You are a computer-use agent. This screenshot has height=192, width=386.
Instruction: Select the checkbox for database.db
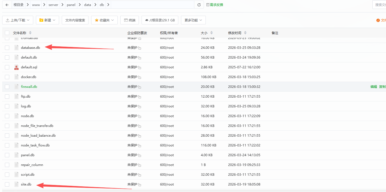coord(7,47)
